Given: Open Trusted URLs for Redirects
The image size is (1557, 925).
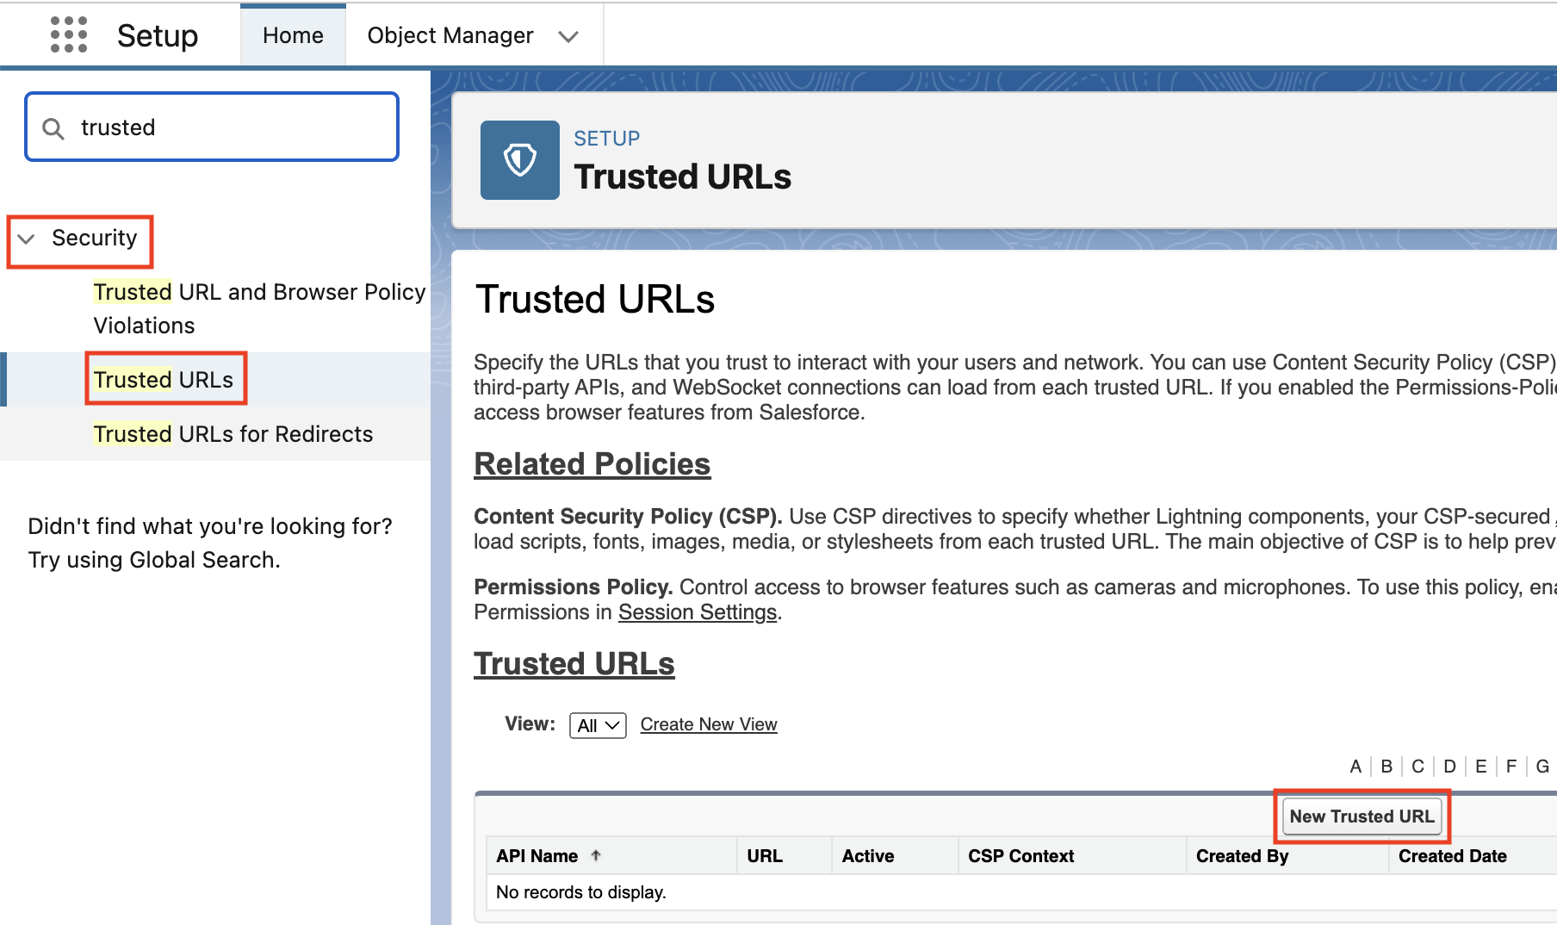Looking at the screenshot, I should point(233,434).
